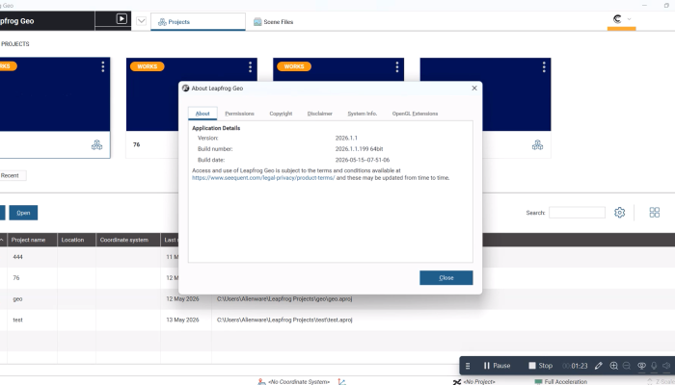Toggle the recorder webcam icon
This screenshot has height=385, width=675.
coord(641,366)
